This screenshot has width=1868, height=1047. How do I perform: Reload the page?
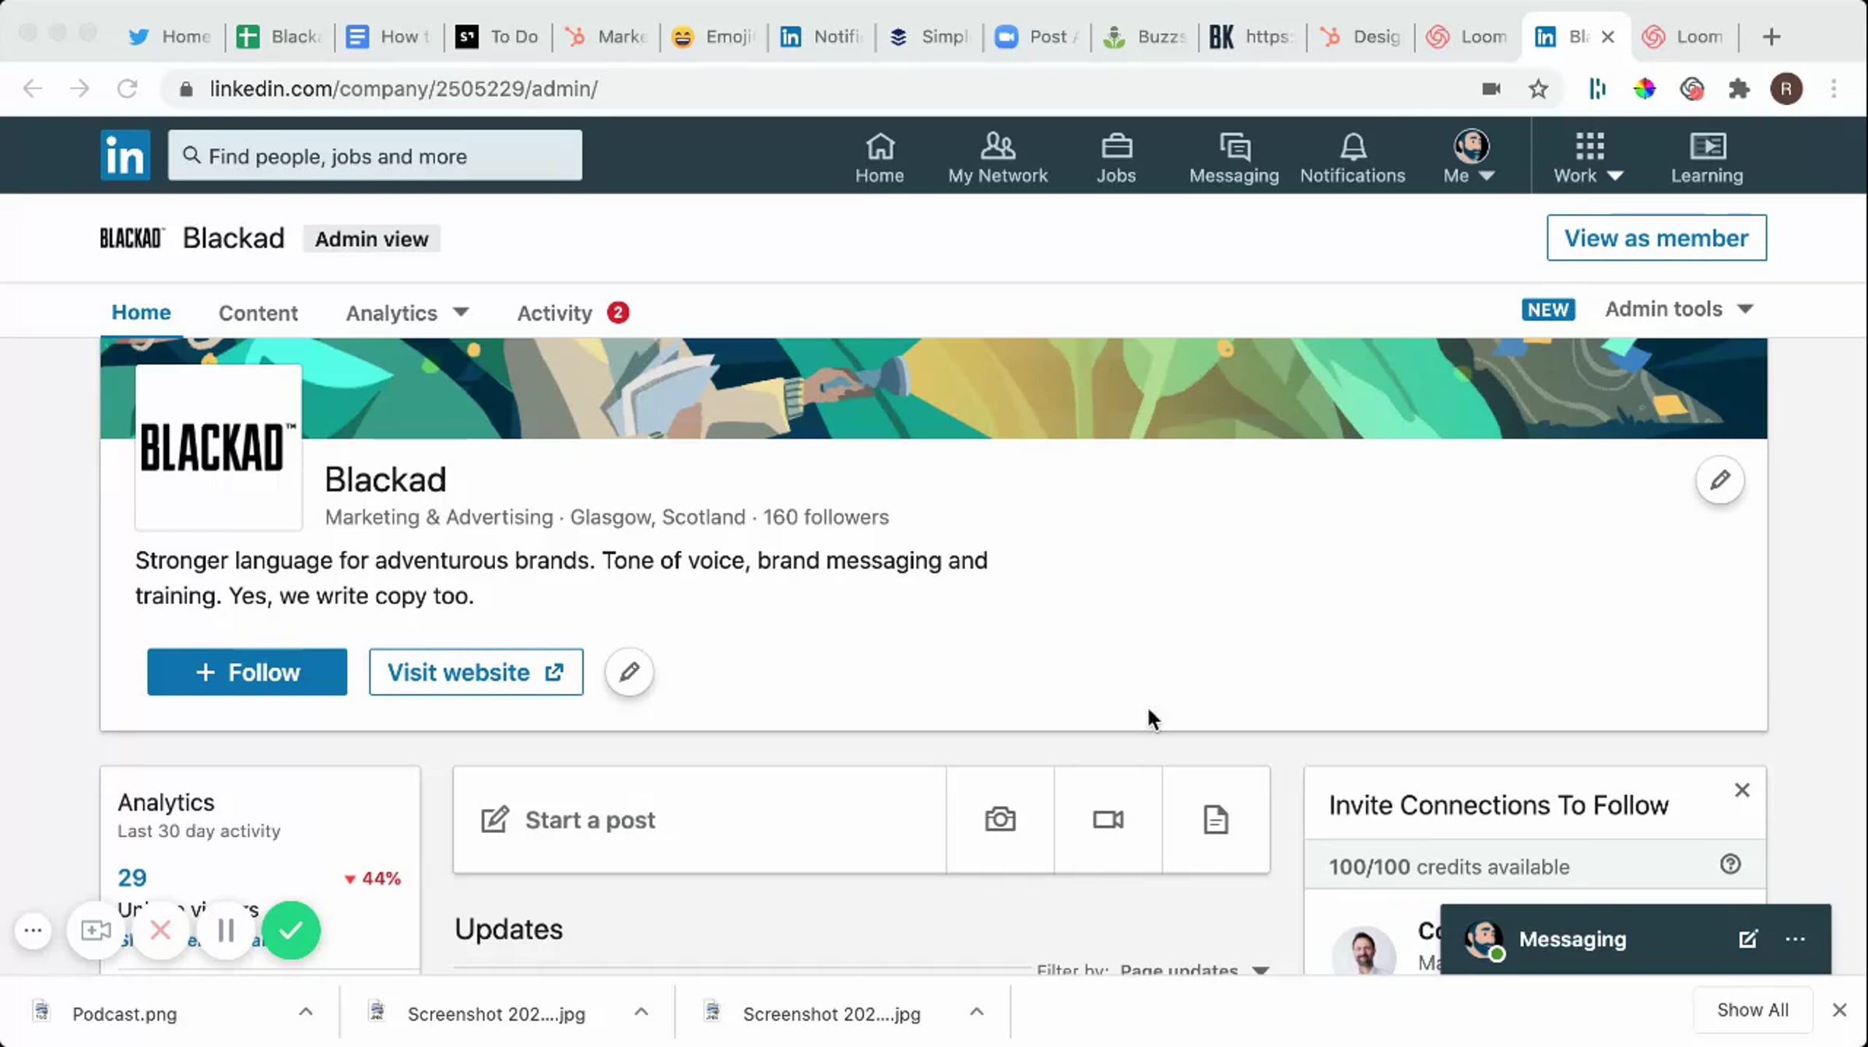127,89
